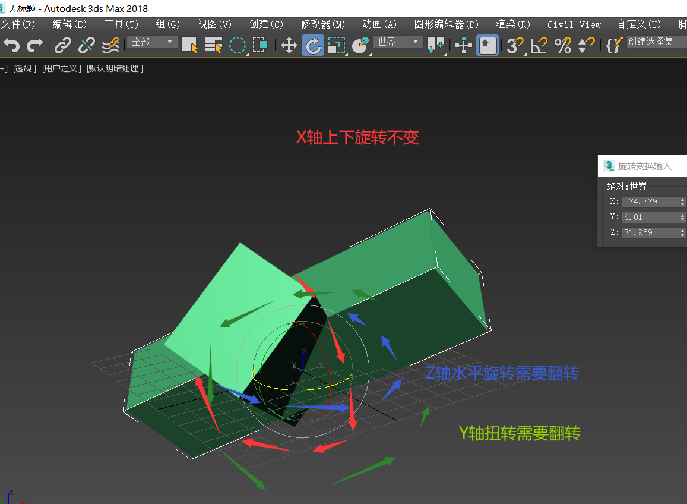Activate the Select and Link tool
This screenshot has width=687, height=504.
coord(63,45)
